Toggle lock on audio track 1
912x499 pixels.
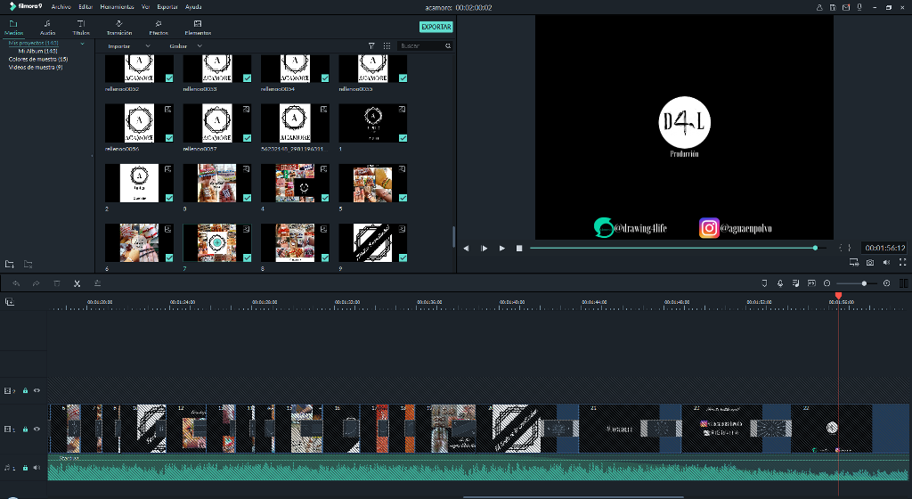[x=25, y=468]
